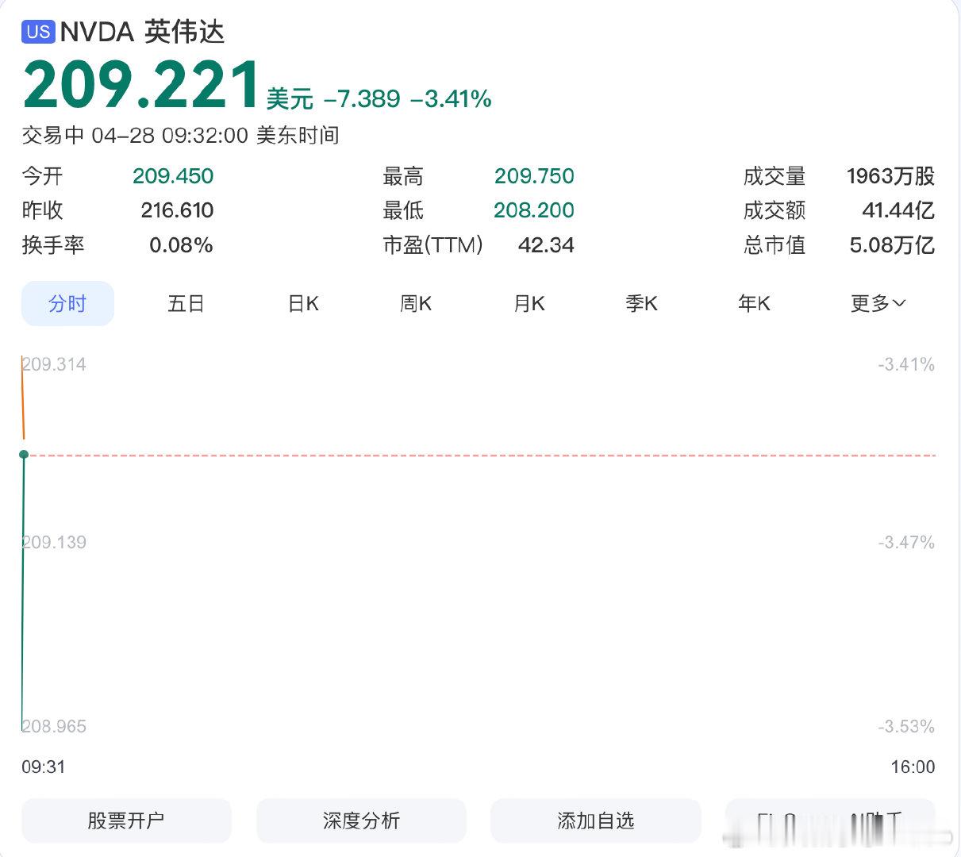Screen dimensions: 961x857
Task: Click the 今开 value 209.450
Action: [173, 176]
